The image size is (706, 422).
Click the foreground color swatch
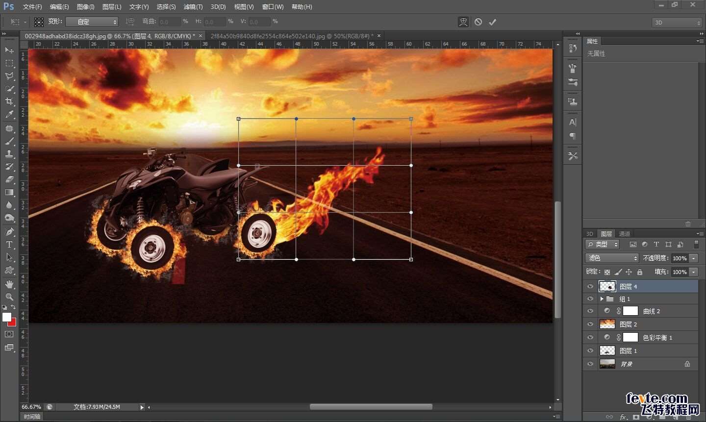(x=7, y=317)
